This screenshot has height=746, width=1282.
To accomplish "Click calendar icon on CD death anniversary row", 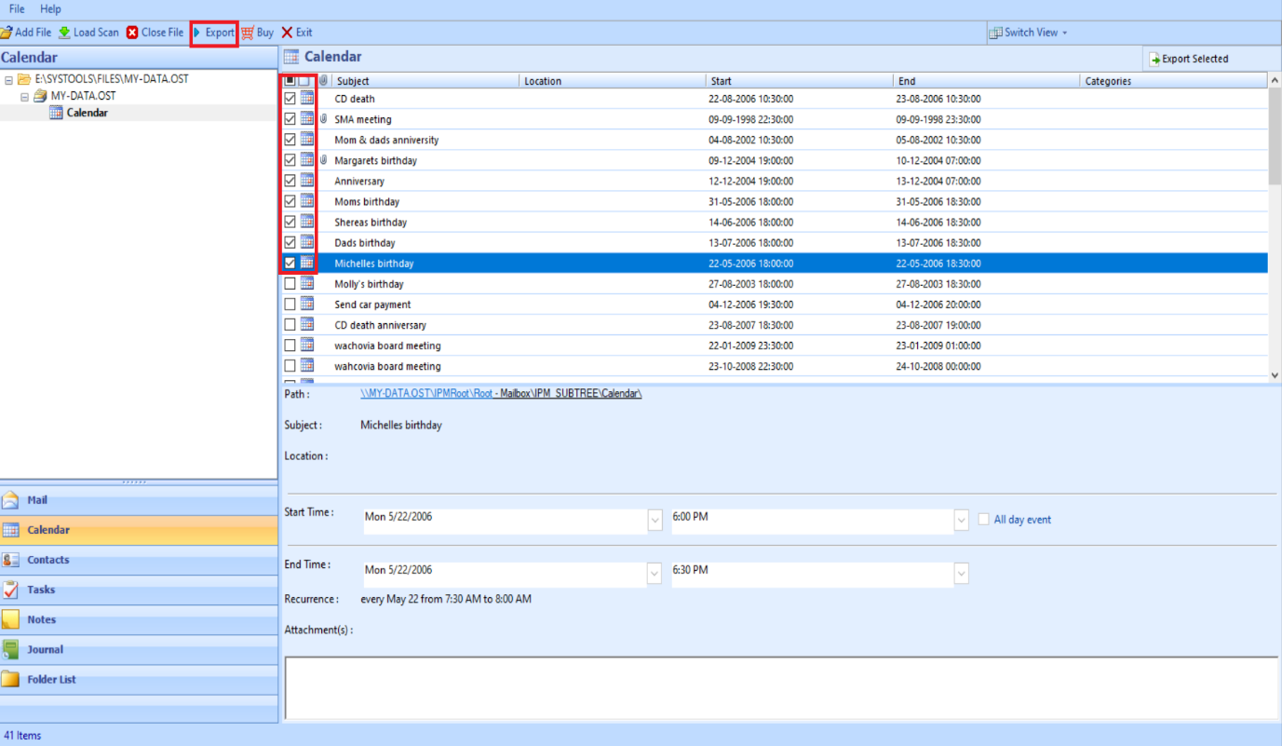I will click(307, 324).
